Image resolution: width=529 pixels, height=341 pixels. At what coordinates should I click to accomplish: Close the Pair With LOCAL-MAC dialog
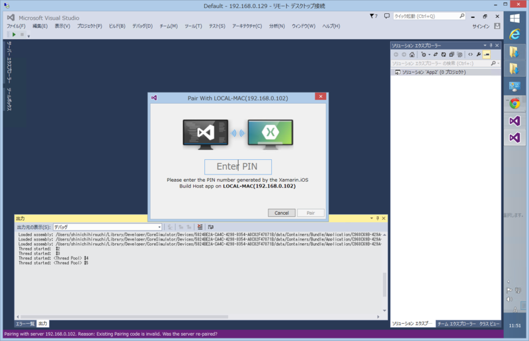pos(321,96)
